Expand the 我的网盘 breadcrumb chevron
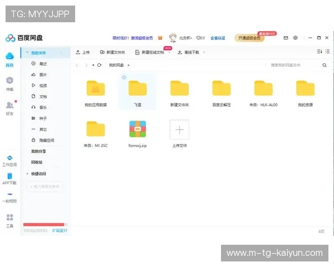 129,65
